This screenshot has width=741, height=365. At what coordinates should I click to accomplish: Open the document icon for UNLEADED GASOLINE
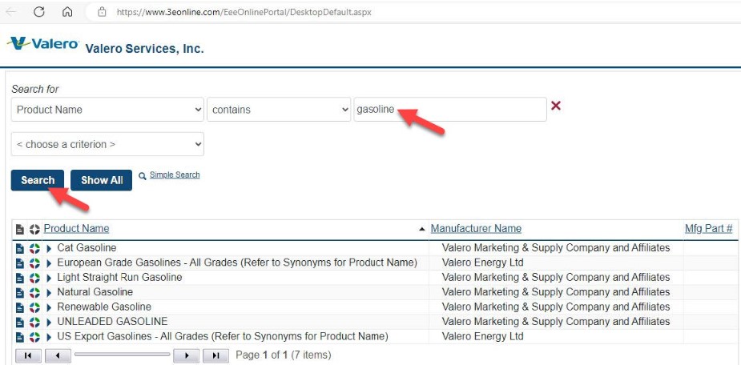[20, 322]
